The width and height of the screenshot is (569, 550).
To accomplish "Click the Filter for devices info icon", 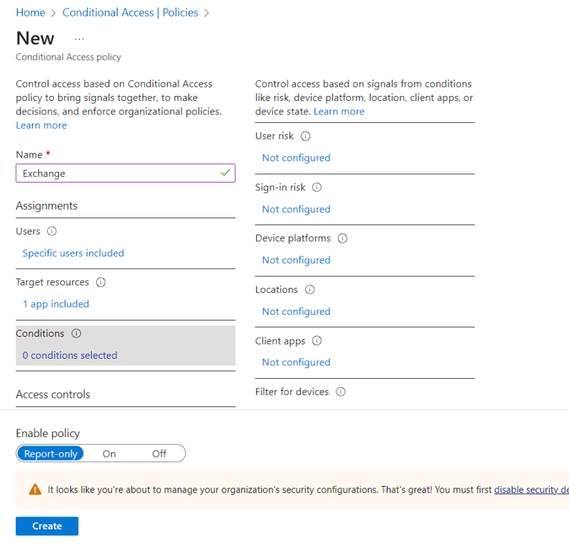I will click(x=341, y=392).
